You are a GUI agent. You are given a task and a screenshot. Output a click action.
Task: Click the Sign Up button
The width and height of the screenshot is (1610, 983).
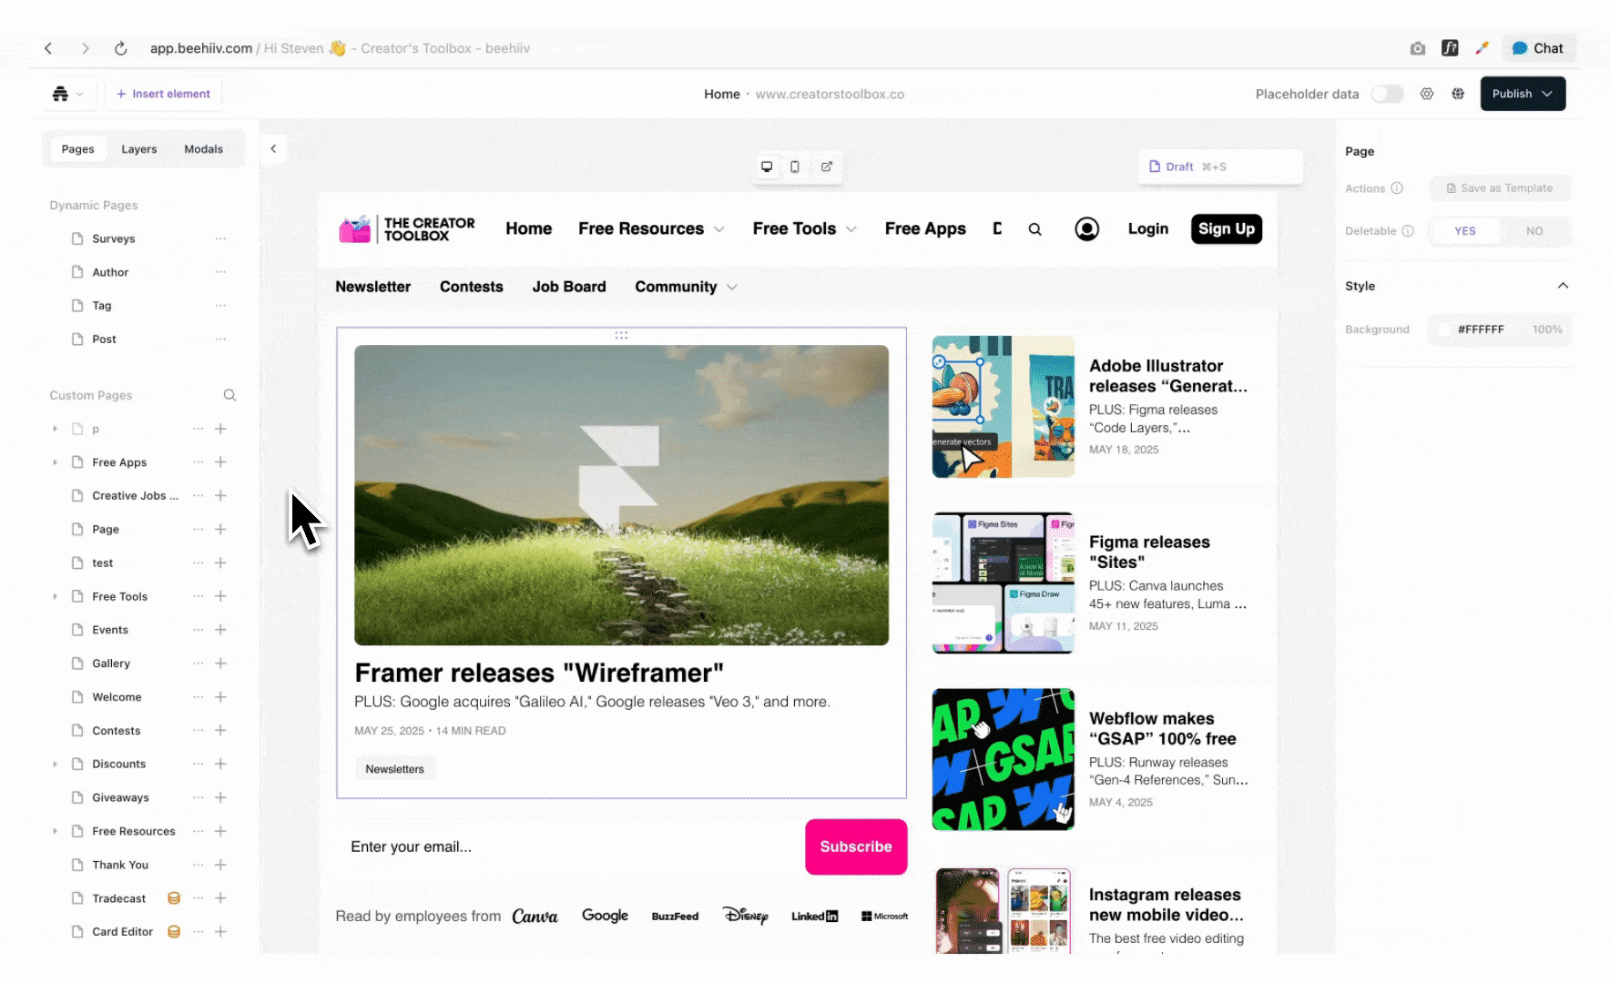click(x=1226, y=228)
